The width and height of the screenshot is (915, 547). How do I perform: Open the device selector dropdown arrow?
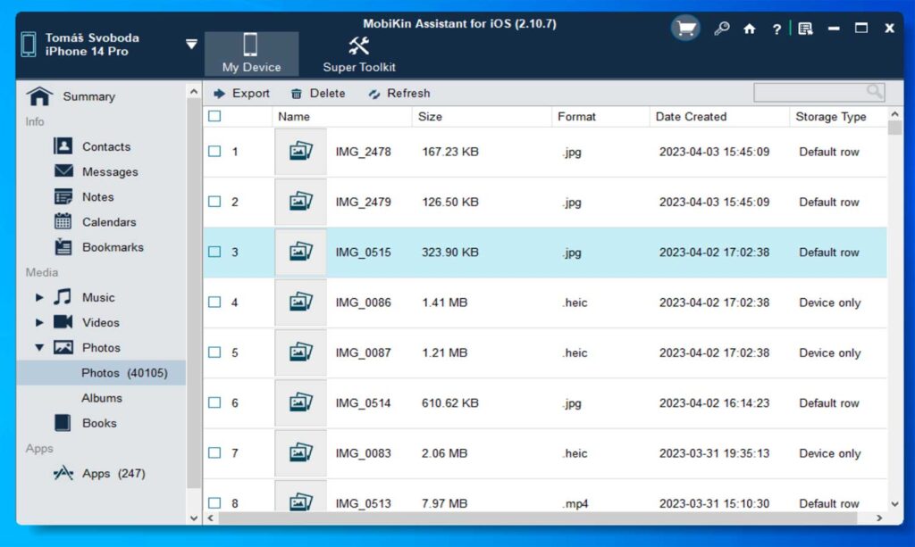point(191,45)
